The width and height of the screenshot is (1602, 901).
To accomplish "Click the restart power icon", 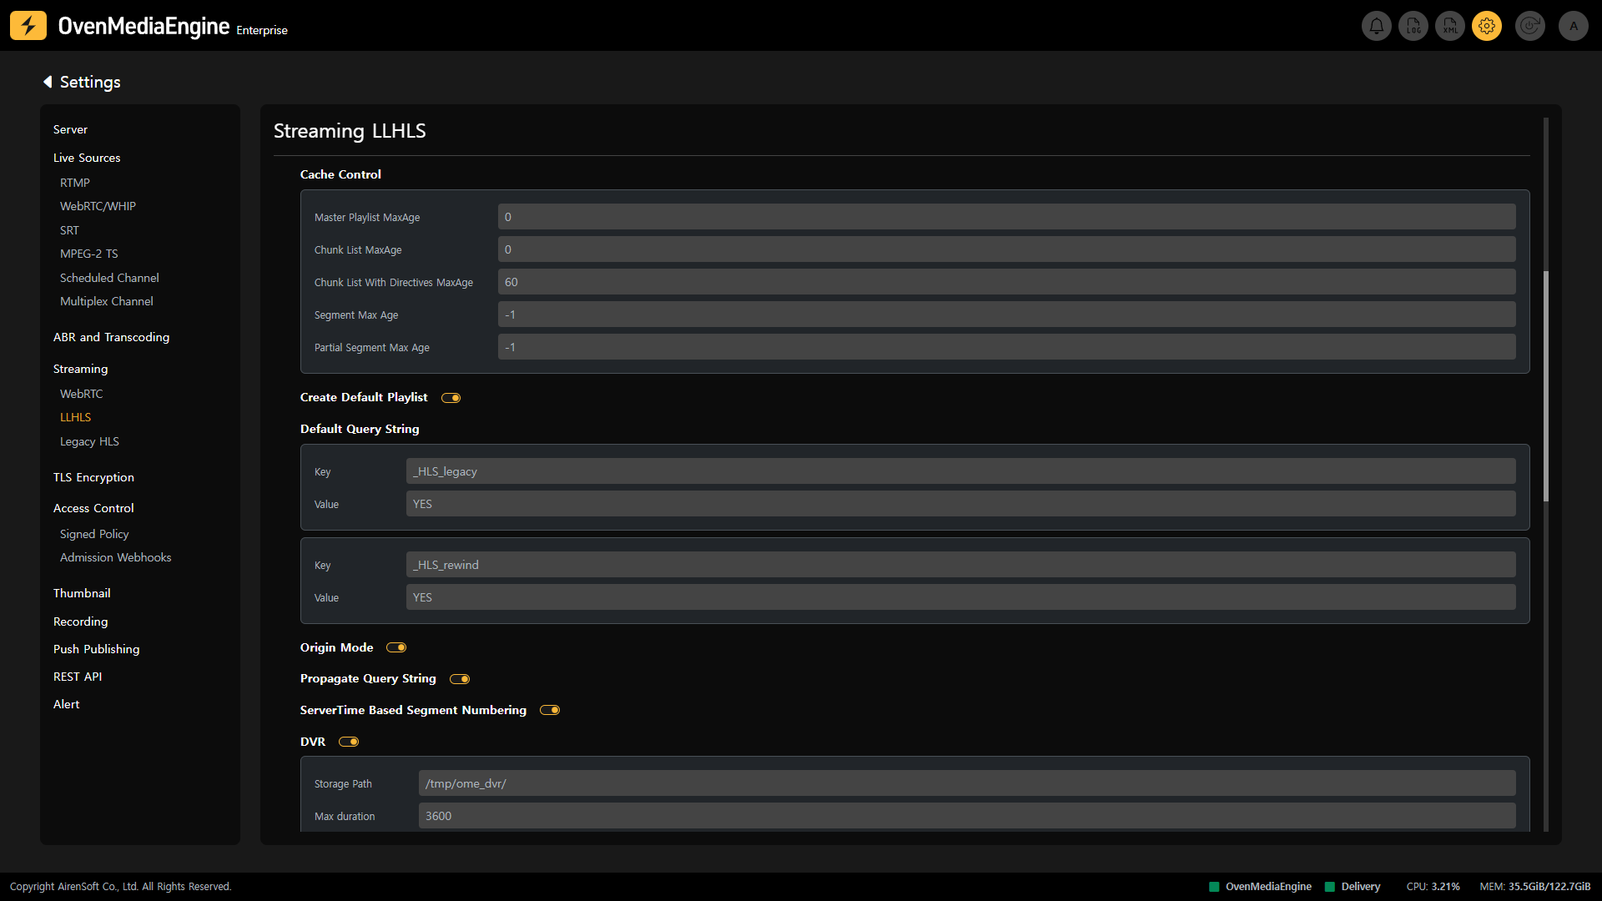I will 1530,26.
